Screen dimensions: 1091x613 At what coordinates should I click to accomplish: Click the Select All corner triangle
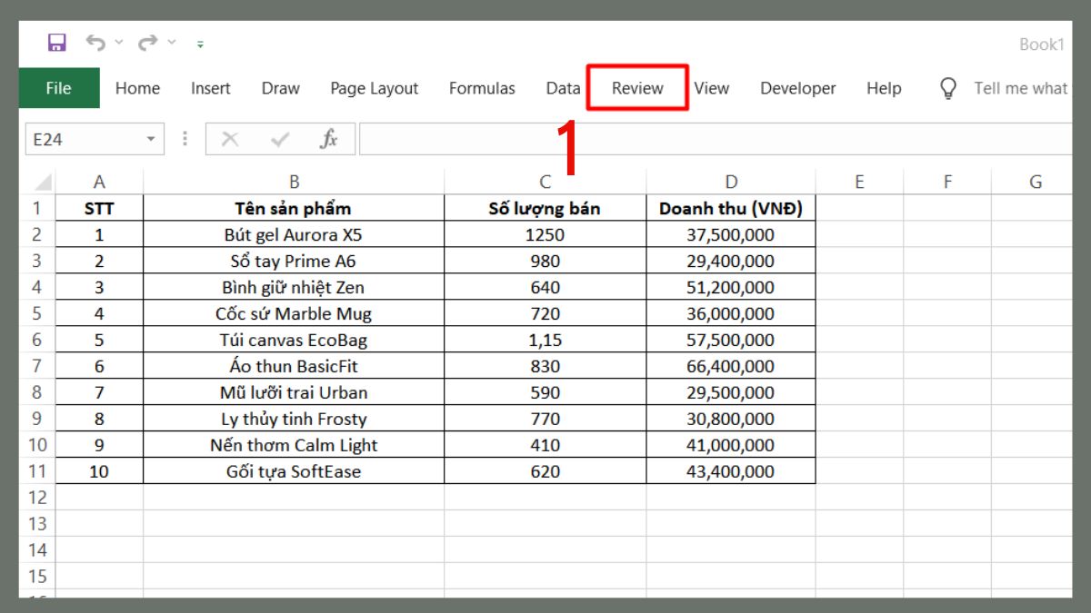pos(42,182)
